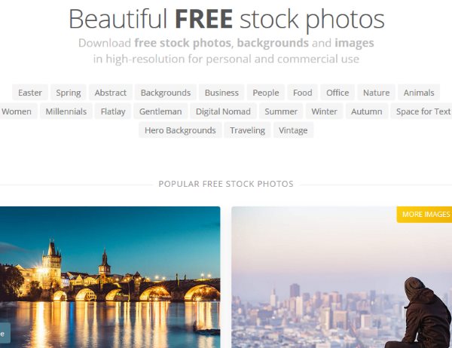This screenshot has width=452, height=348.
Task: Click the yellow MORE IMAGES button
Action: [x=424, y=215]
